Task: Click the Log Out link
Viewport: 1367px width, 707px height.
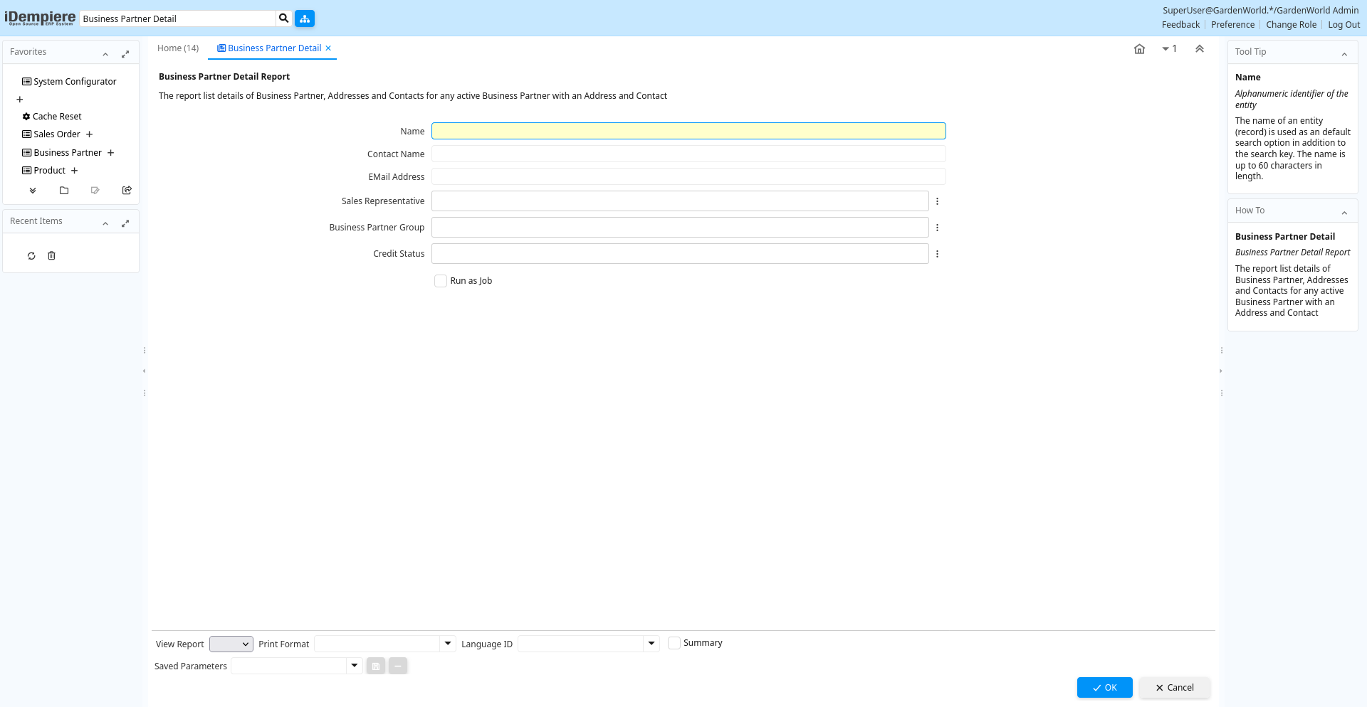Action: pyautogui.click(x=1344, y=25)
